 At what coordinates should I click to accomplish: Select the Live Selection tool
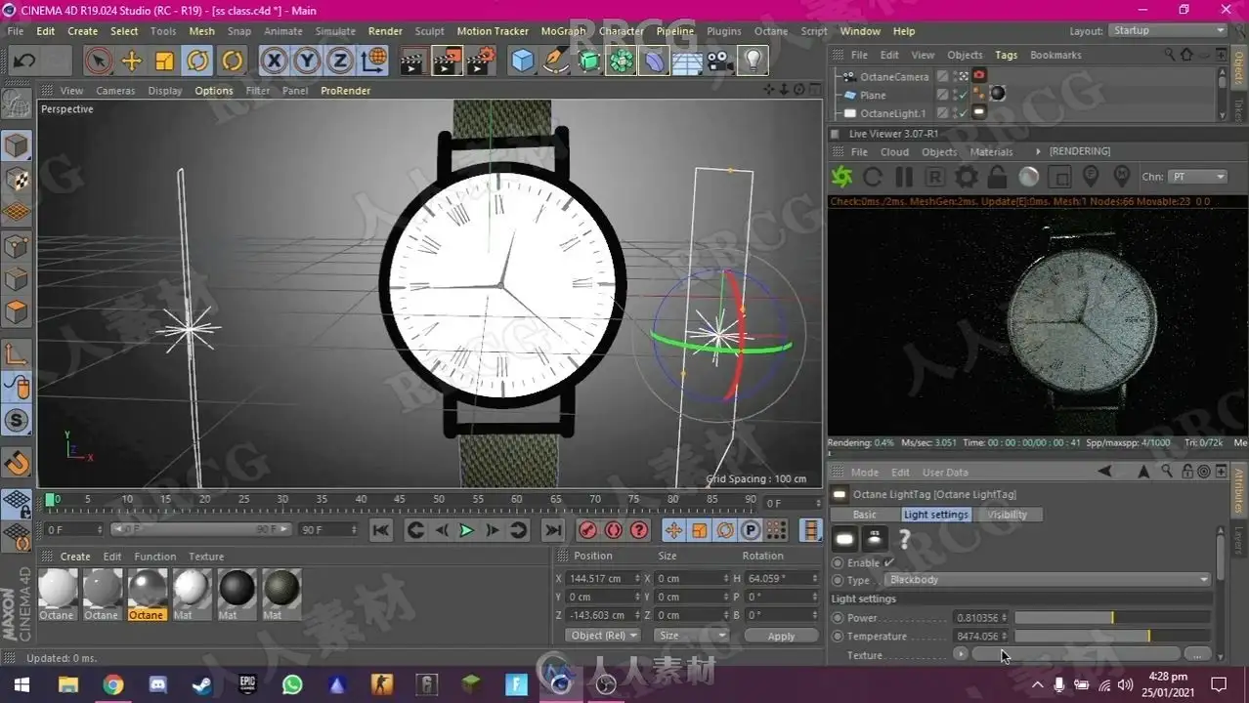(98, 61)
